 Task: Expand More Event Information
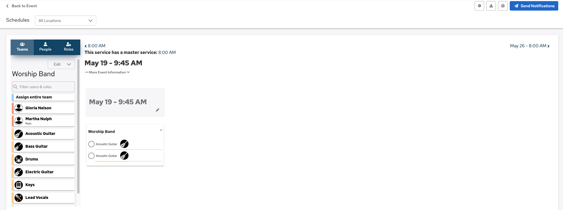(107, 72)
